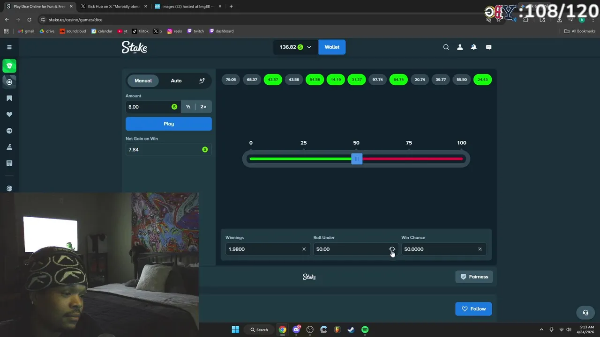This screenshot has height=337, width=600.
Task: Open the live support headset button
Action: click(x=585, y=312)
